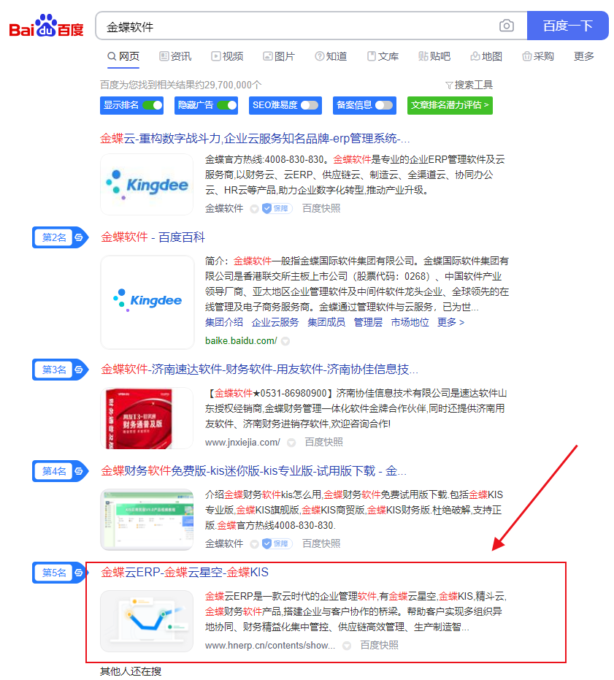Open 市场地位 sublink

410,322
